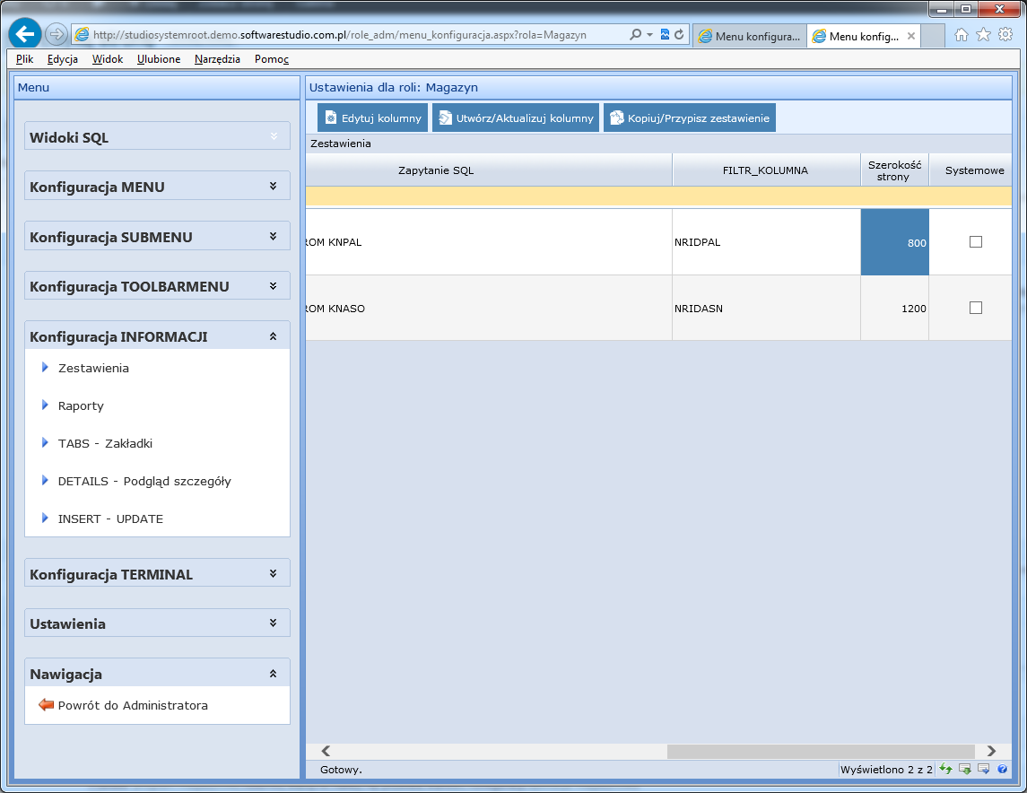This screenshot has width=1027, height=793.
Task: Reload the page with refresh icon
Action: click(679, 35)
